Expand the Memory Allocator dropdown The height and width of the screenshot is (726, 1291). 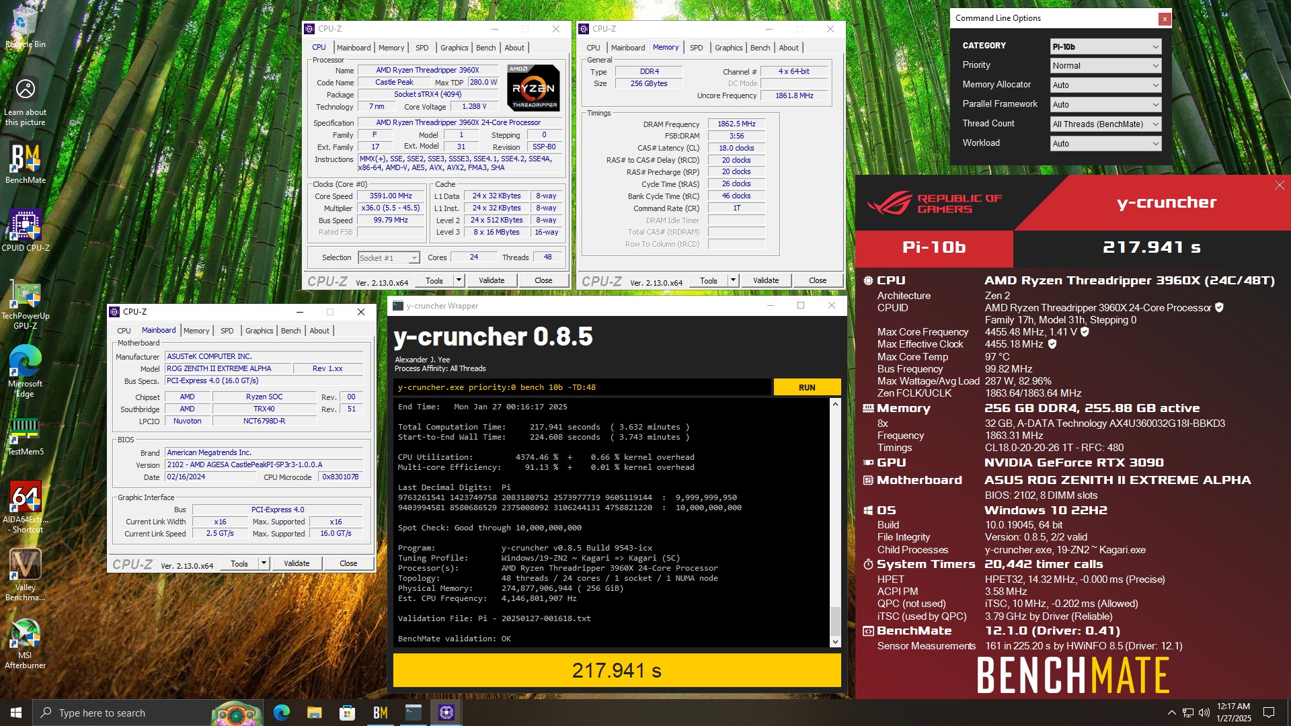1105,85
